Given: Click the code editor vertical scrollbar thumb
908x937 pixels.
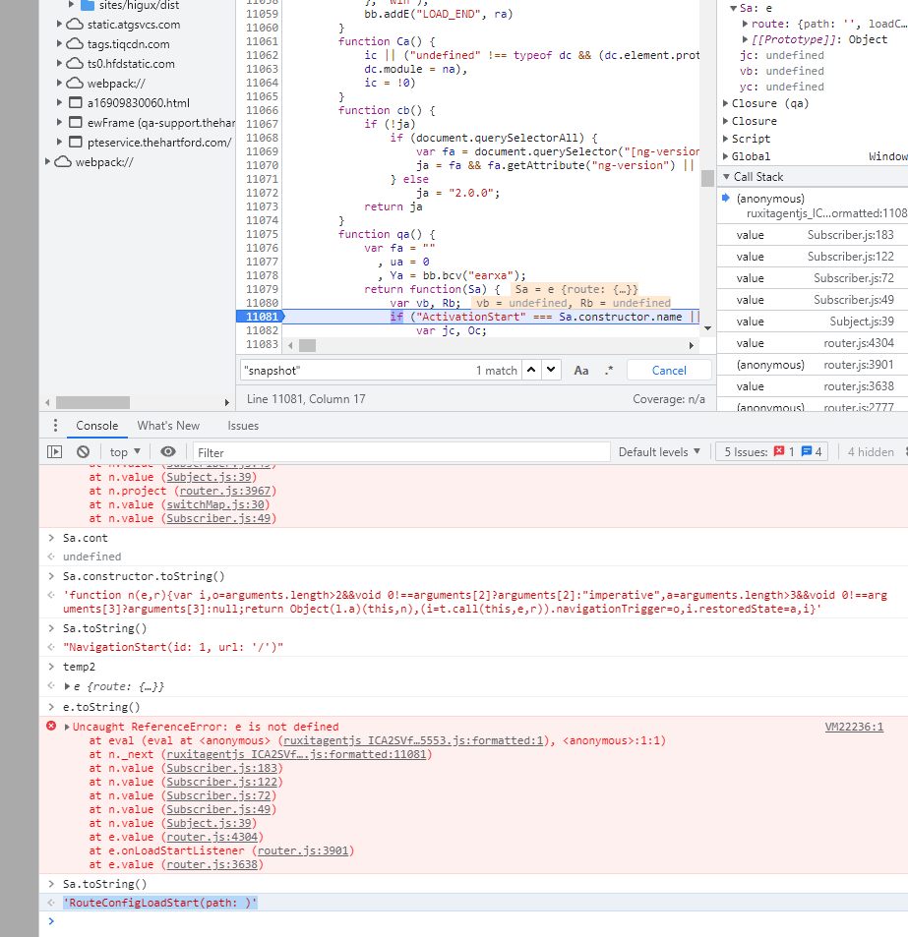Looking at the screenshot, I should click(707, 178).
